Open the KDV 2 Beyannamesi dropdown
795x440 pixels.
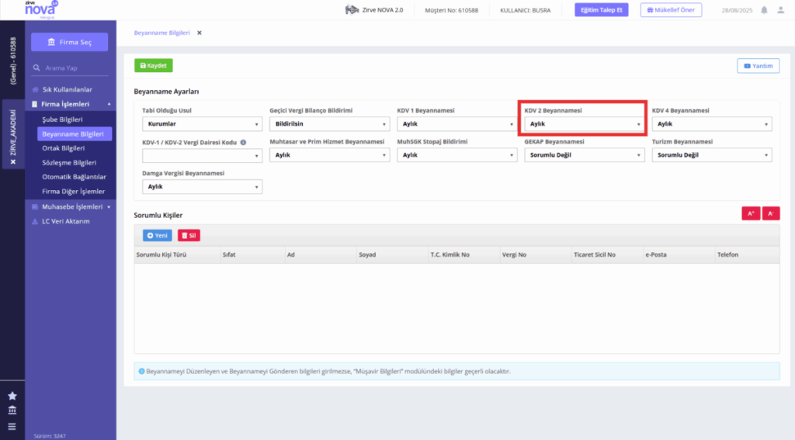point(584,123)
